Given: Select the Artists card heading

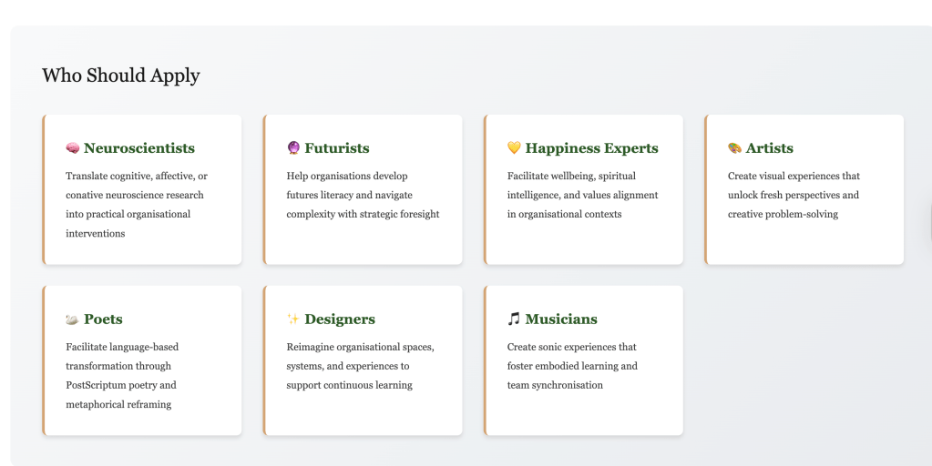Looking at the screenshot, I should tap(770, 148).
